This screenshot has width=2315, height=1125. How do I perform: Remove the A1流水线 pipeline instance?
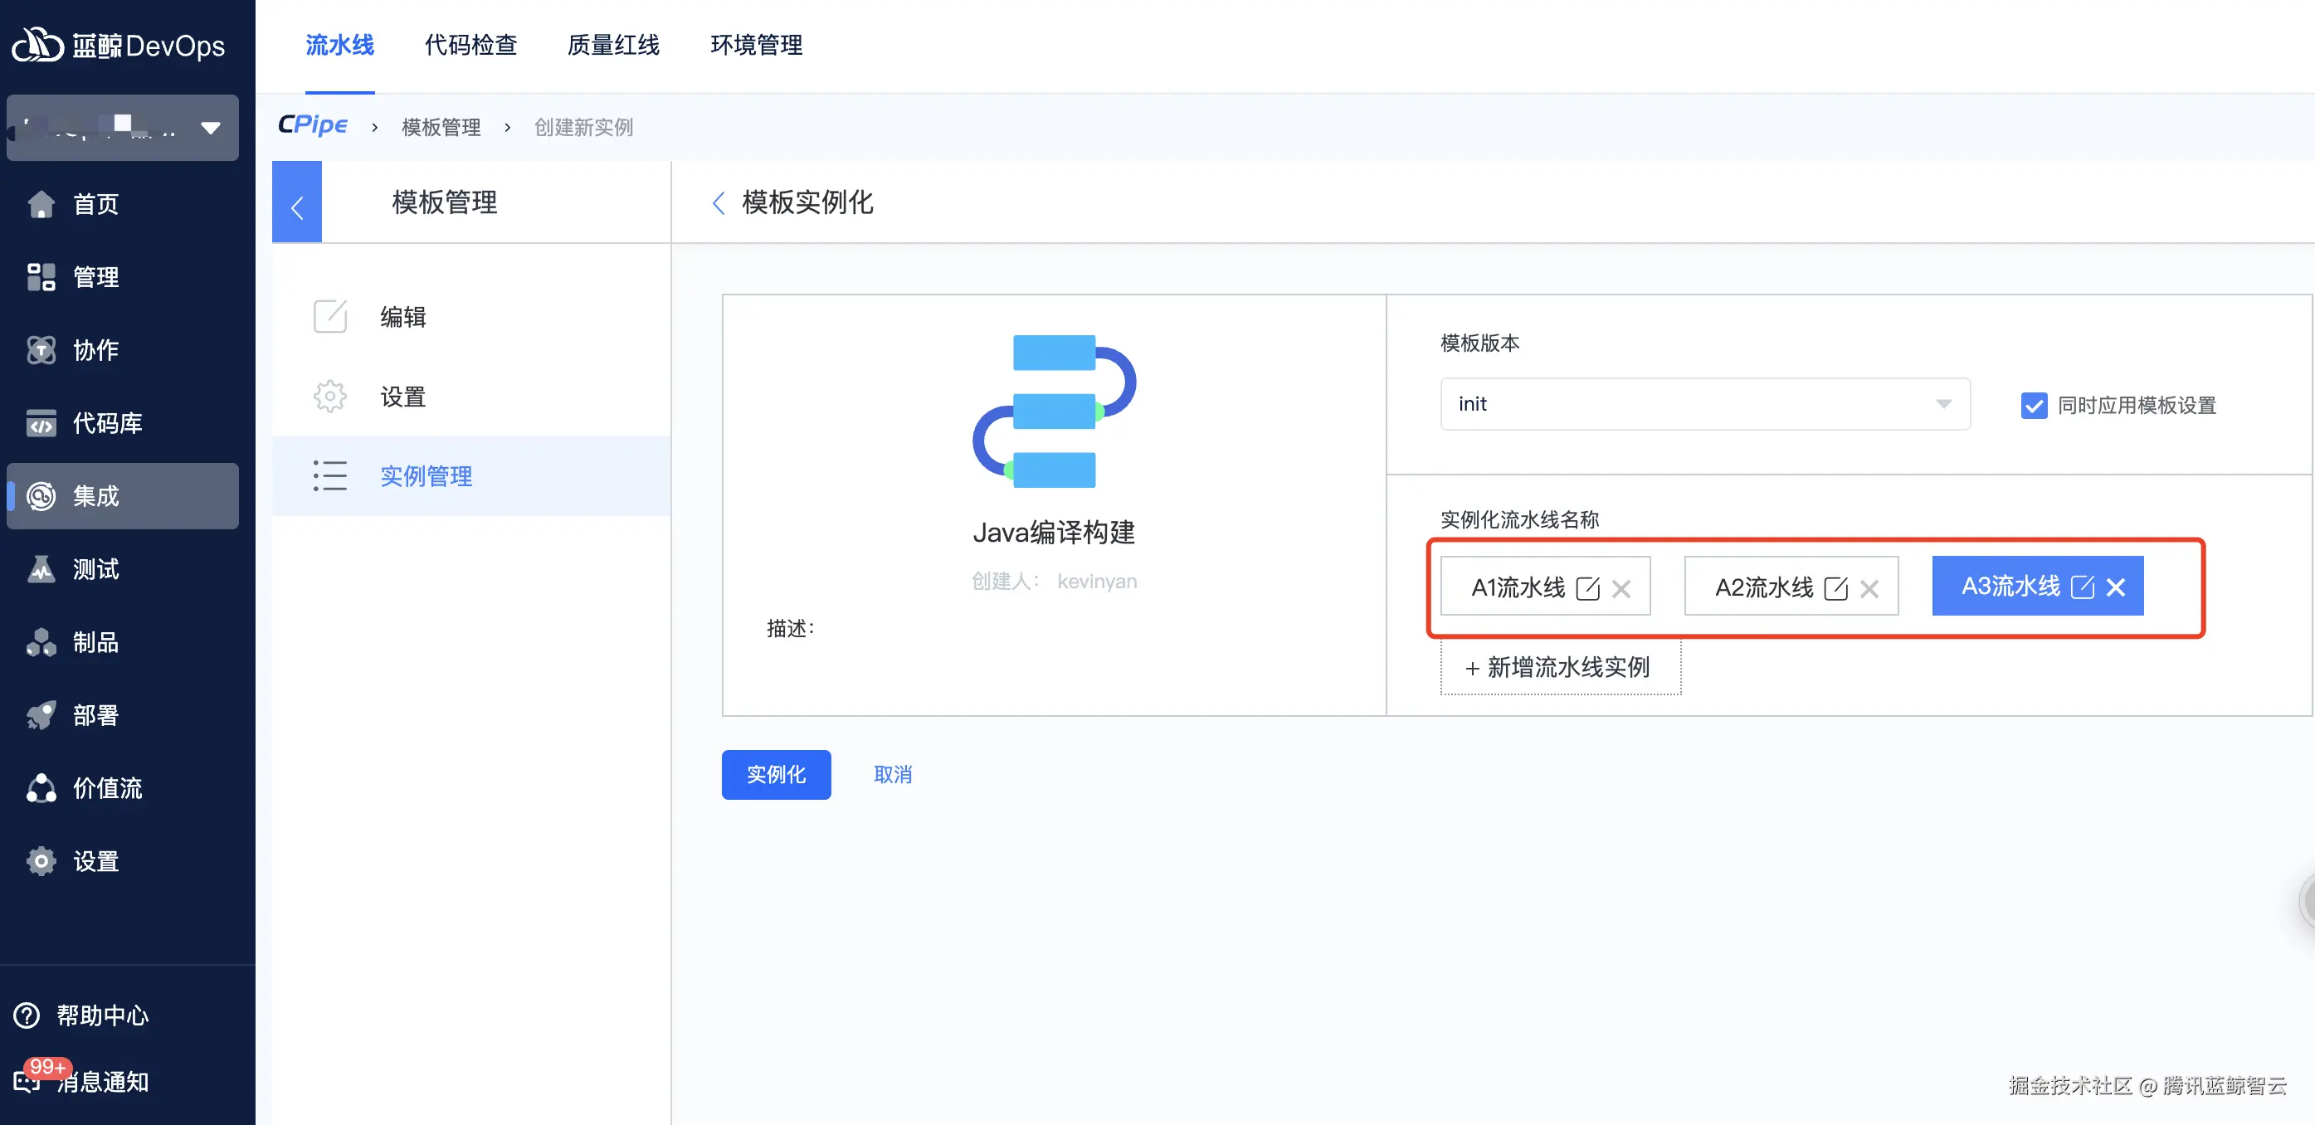tap(1623, 589)
